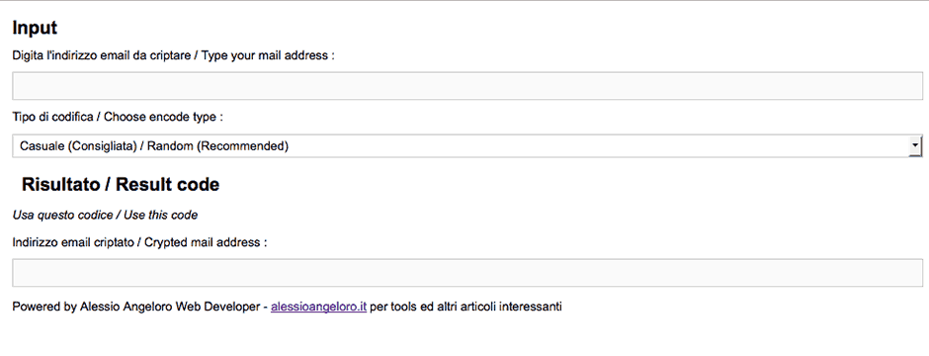Screen dimensions: 929x356
Task: Click the italic 'Use this code' text
Action: tap(160, 215)
